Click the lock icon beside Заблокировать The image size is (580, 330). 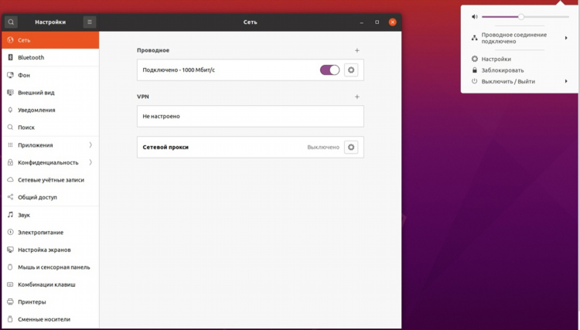[x=475, y=70]
